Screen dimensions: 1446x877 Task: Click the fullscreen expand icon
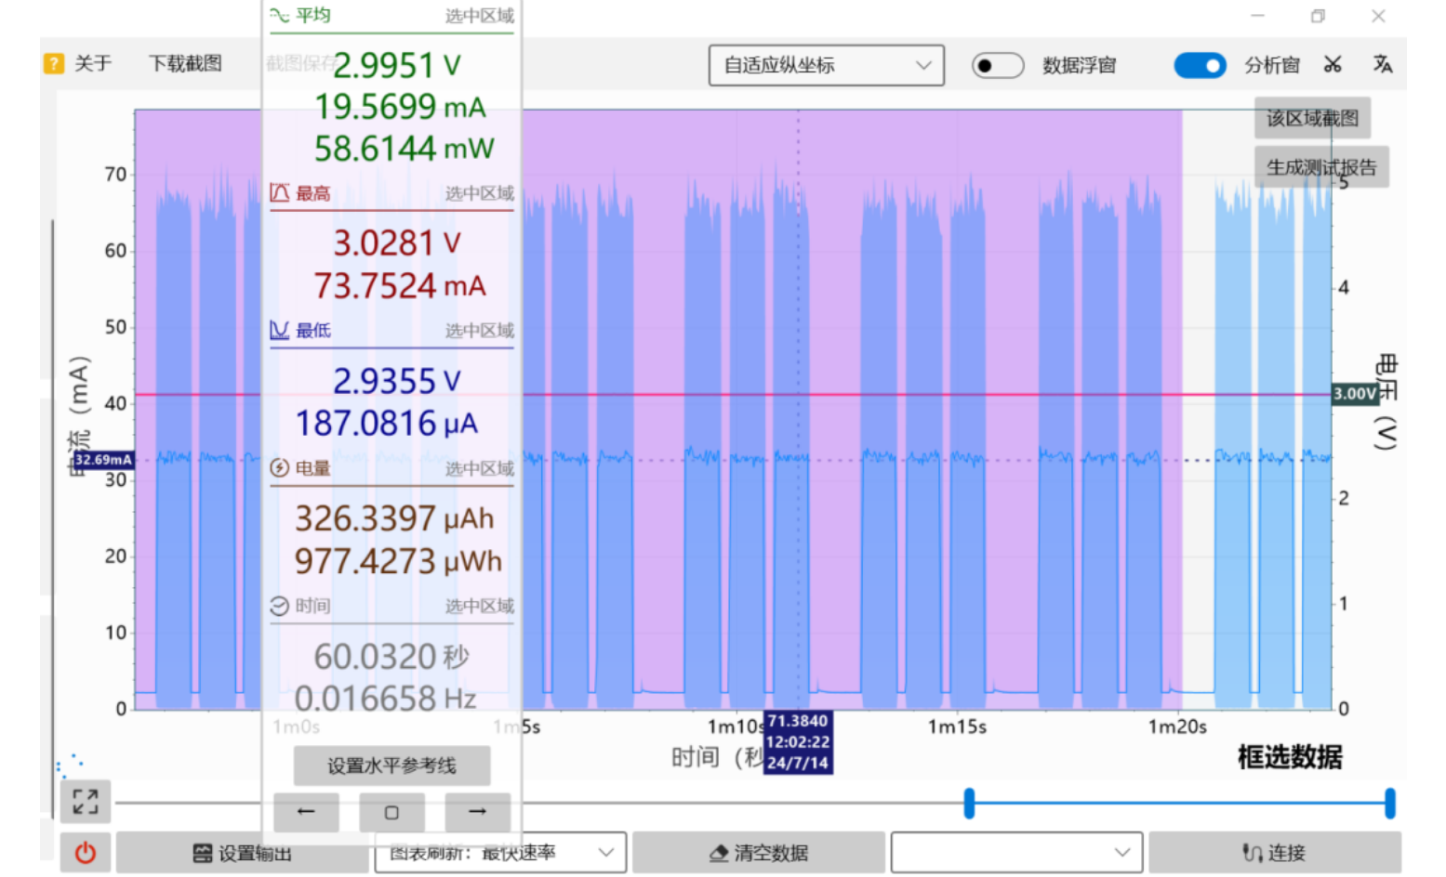tap(86, 802)
